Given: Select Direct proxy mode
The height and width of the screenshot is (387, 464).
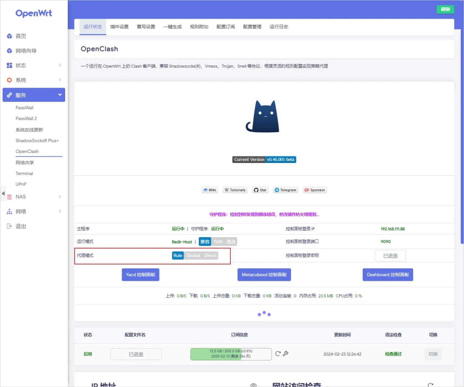Looking at the screenshot, I should coord(210,256).
